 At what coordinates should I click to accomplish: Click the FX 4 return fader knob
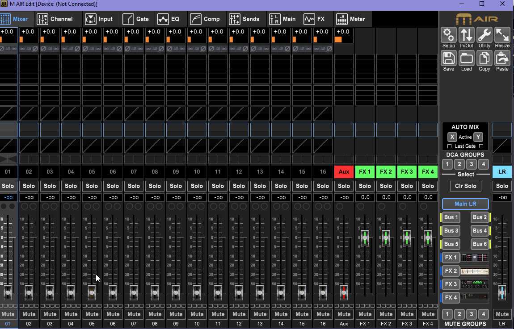point(428,237)
